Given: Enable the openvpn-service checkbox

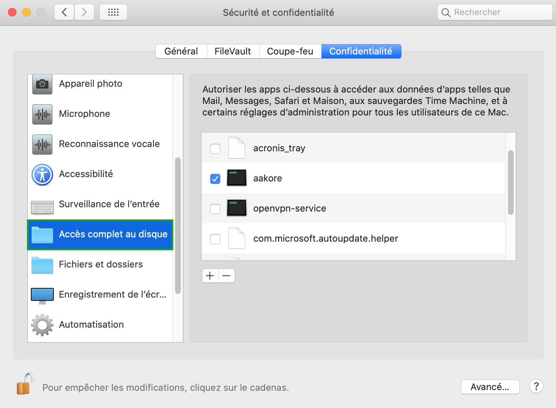Looking at the screenshot, I should (215, 209).
